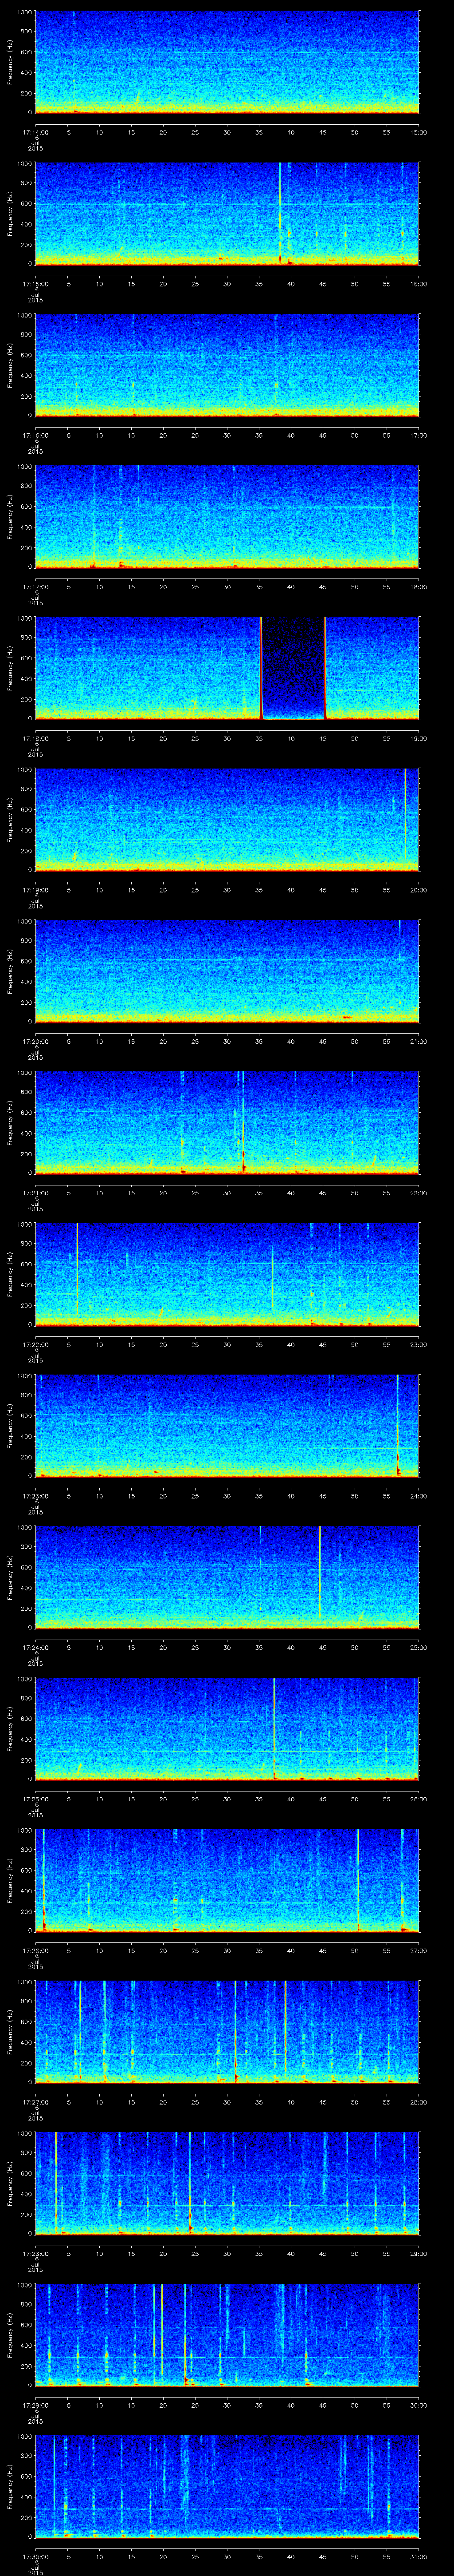This screenshot has height=2576, width=454.
Task: Click the broadband spike near 44s in 17:24:00 panel
Action: coord(319,1573)
